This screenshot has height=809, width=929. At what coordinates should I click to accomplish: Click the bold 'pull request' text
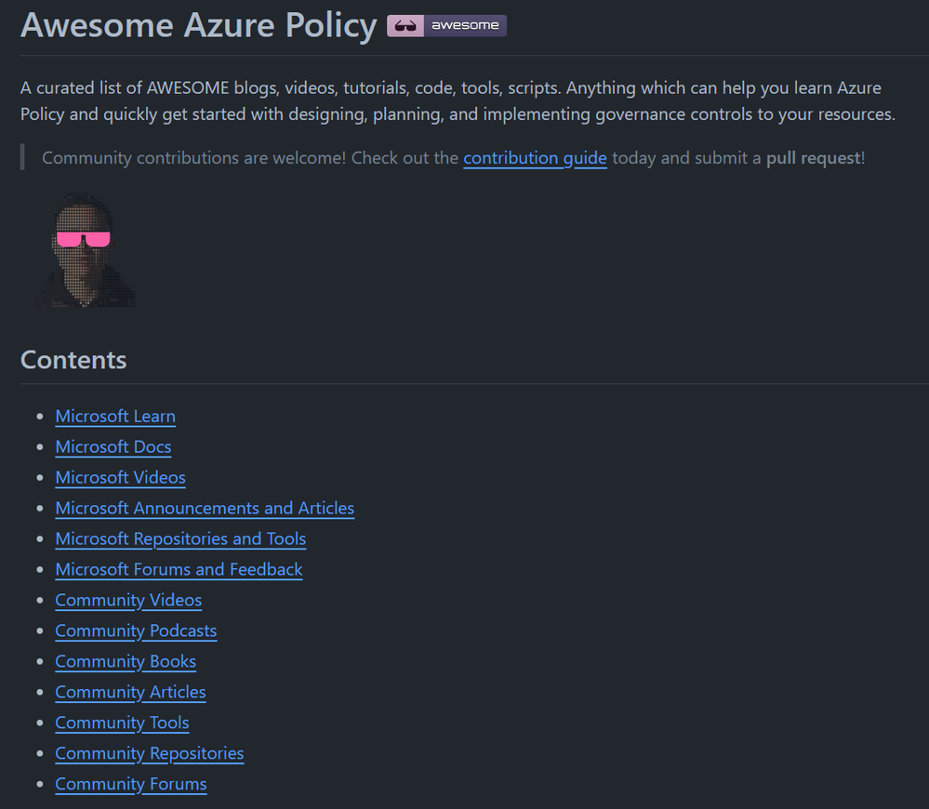(x=813, y=158)
